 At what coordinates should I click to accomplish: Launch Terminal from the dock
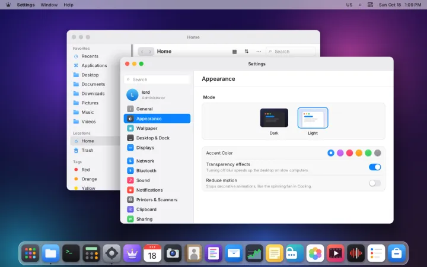coord(71,253)
